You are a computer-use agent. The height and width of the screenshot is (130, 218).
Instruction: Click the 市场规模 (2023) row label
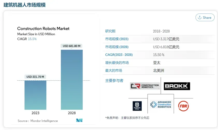117,39
